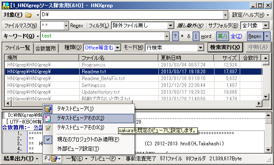Image resolution: width=274 pixels, height=165 pixels.
Task: Open the target path D:¥ dropdown
Action: click(x=225, y=15)
